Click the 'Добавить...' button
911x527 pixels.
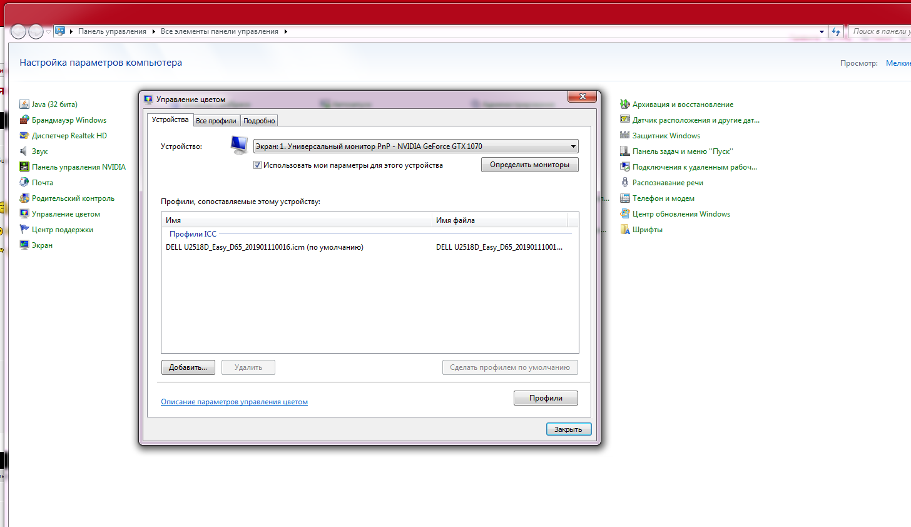click(x=188, y=367)
